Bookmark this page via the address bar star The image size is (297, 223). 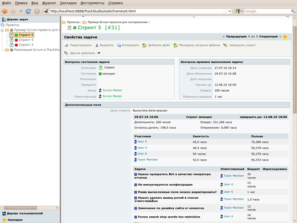pyautogui.click(x=225, y=11)
